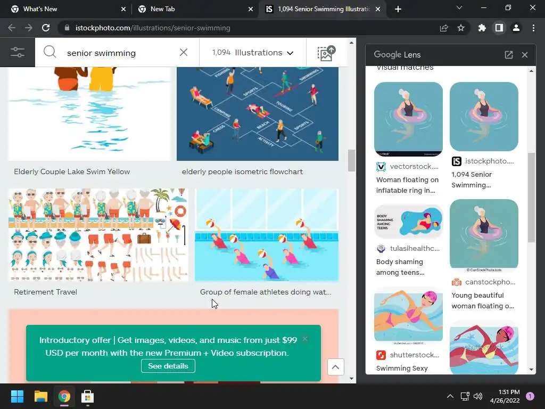
Task: Open Chrome three-dot menu
Action: [x=533, y=28]
